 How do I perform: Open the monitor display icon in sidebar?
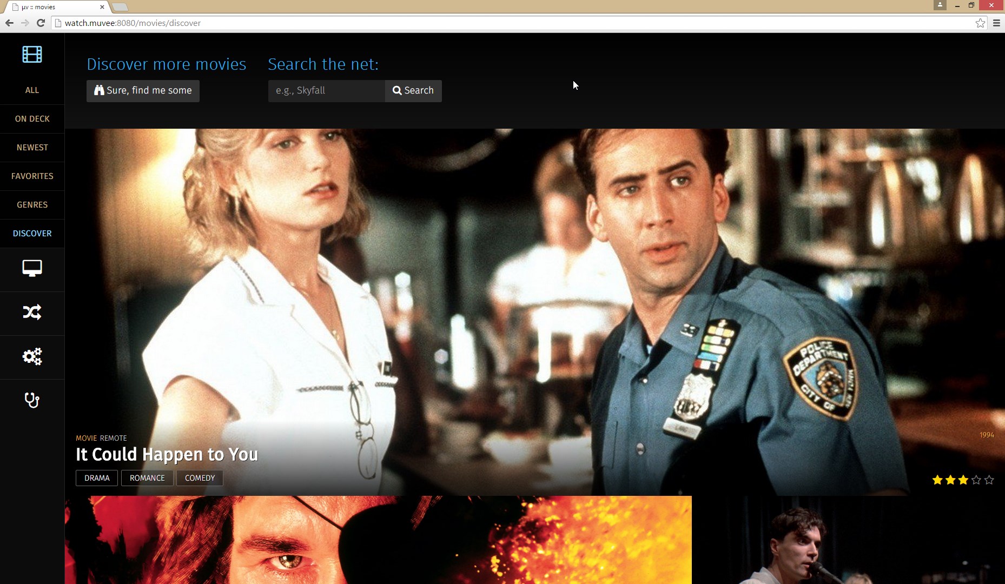click(x=32, y=268)
